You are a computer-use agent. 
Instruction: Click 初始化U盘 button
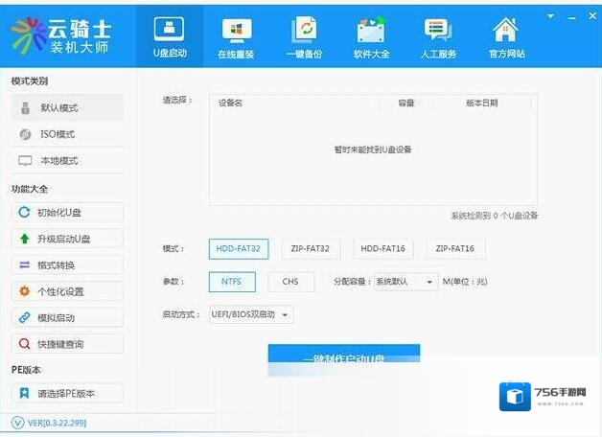(x=67, y=212)
